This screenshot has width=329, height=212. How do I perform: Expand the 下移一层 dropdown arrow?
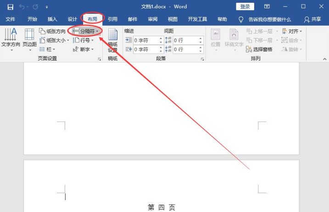coord(277,40)
